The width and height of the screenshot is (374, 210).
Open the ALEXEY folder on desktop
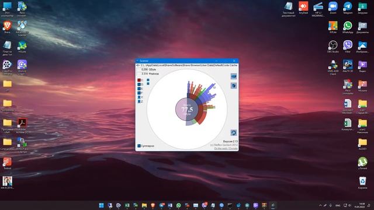[362, 144]
